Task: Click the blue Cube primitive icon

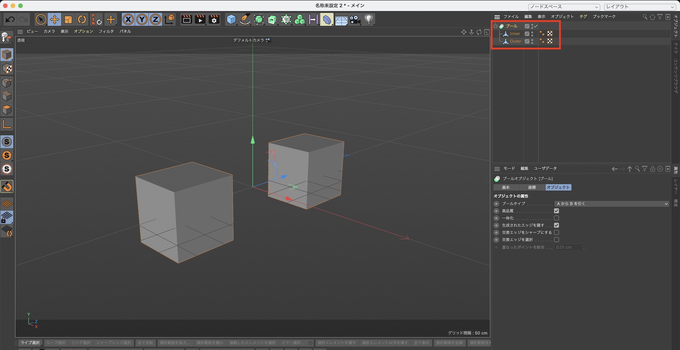Action: pos(231,20)
